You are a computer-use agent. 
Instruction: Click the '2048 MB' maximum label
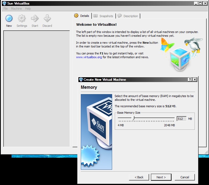pyautogui.click(x=169, y=125)
